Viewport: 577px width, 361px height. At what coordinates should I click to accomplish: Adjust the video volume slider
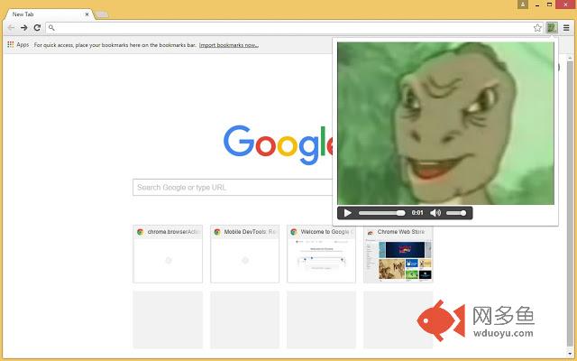(456, 213)
